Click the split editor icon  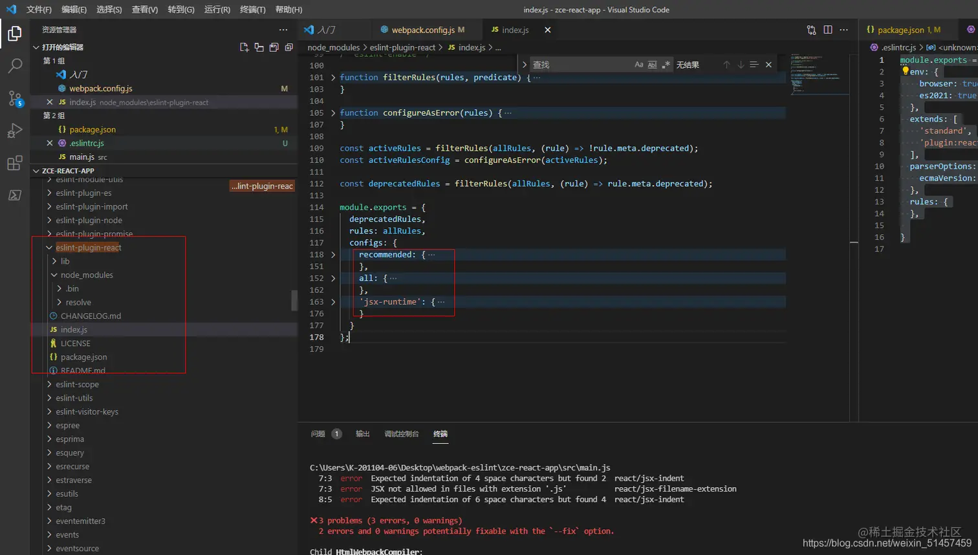coord(827,30)
